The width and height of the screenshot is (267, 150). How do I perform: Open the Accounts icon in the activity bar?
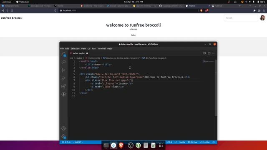click(x=63, y=128)
